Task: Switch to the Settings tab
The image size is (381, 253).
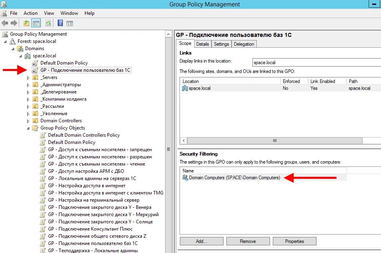Action: pyautogui.click(x=222, y=44)
